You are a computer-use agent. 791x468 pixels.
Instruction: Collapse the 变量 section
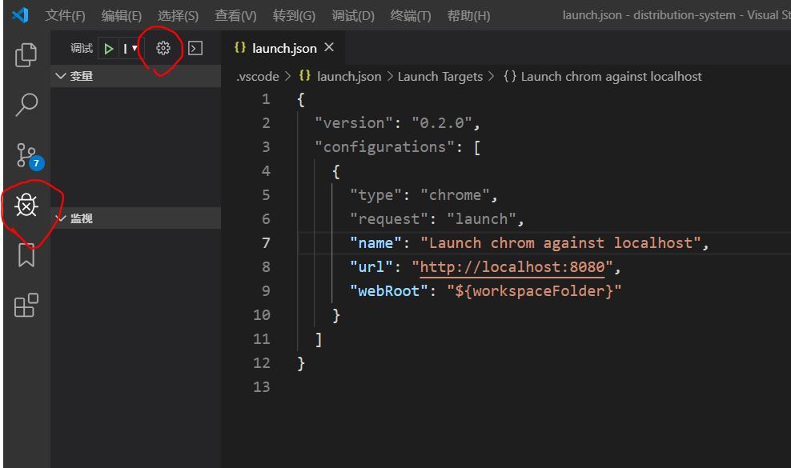(x=135, y=76)
